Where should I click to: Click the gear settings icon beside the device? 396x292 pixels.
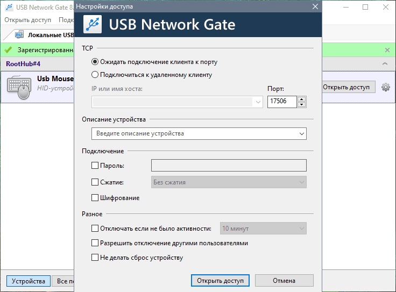click(x=385, y=87)
